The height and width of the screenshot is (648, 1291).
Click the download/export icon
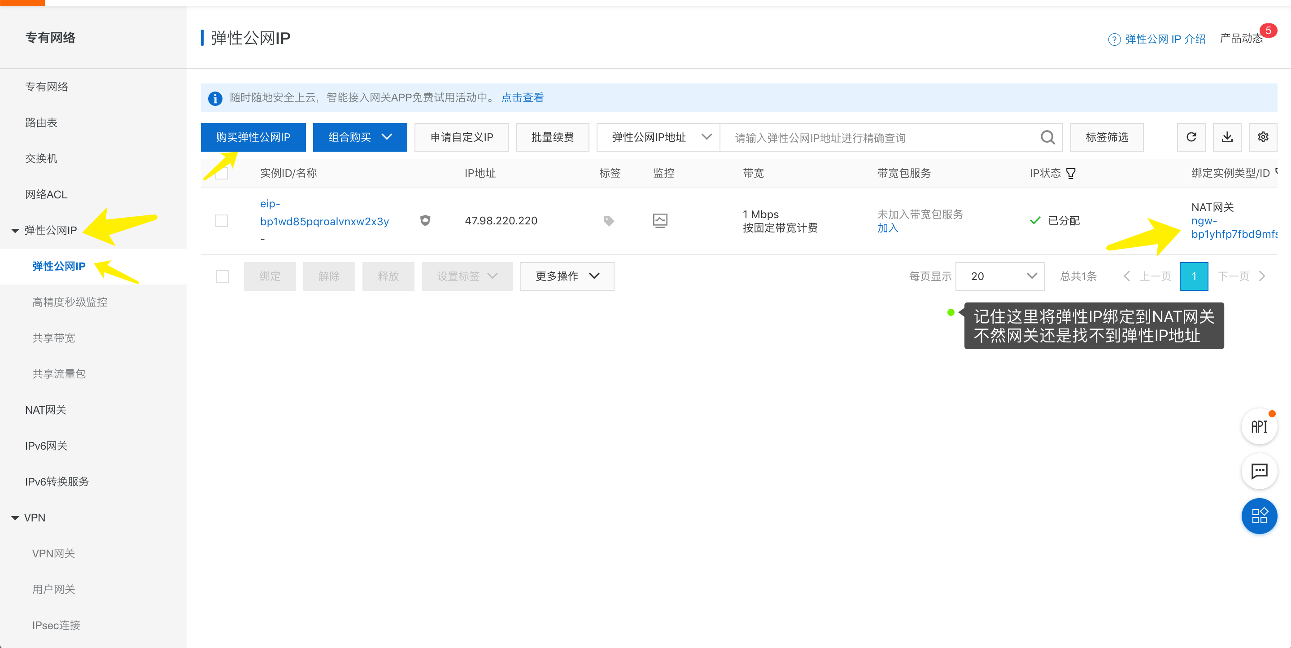point(1227,137)
